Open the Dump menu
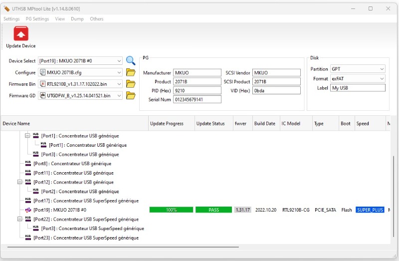Screen dimensions: 399x261 (77, 19)
